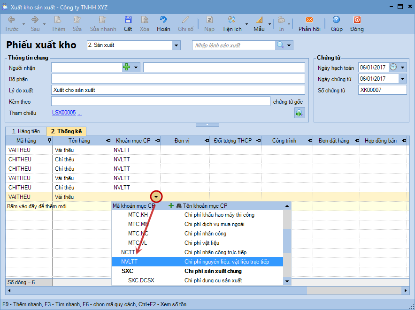This screenshot has height=310, width=415.
Task: Open the Phản hồi feedback icon
Action: click(x=309, y=20)
